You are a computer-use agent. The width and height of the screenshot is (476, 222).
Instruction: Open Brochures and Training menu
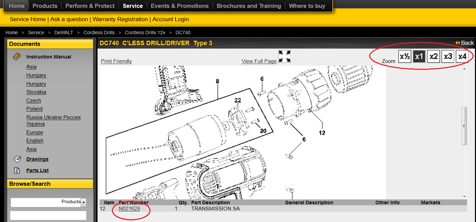point(249,6)
